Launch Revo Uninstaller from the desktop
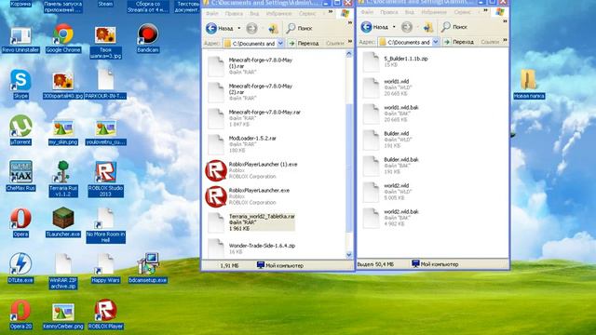 20,40
